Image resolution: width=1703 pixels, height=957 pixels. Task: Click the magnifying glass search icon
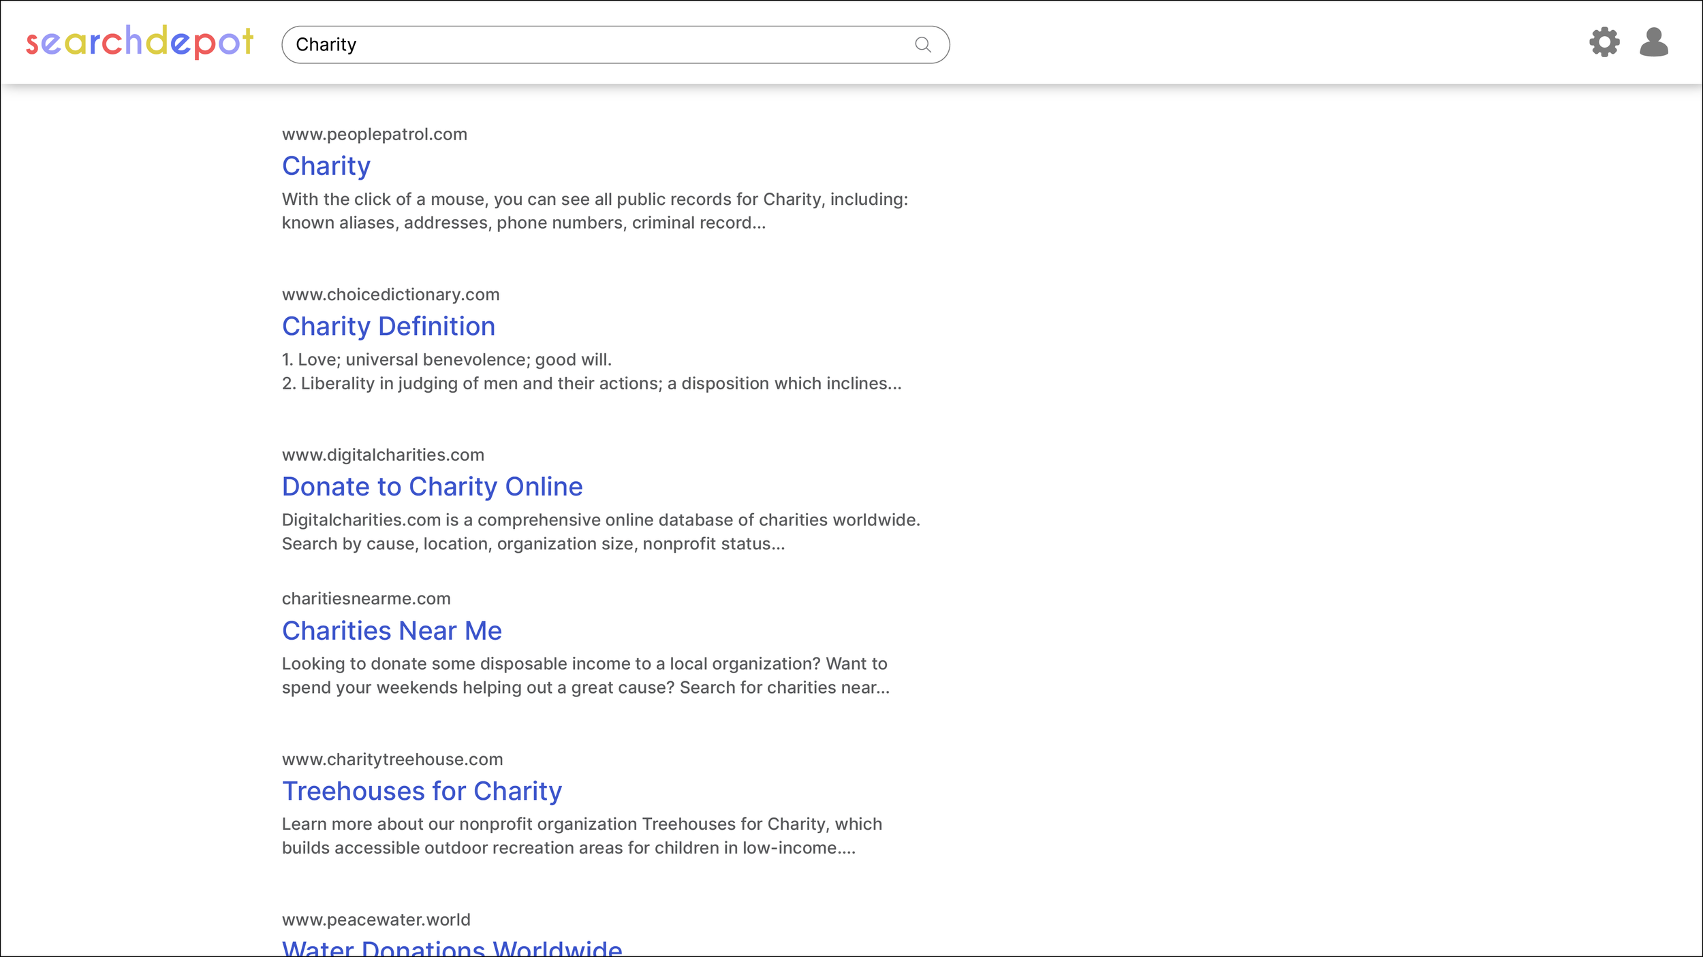tap(922, 45)
